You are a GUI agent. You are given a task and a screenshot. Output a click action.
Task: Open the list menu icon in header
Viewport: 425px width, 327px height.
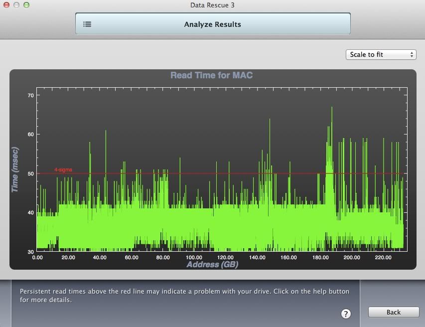click(87, 24)
